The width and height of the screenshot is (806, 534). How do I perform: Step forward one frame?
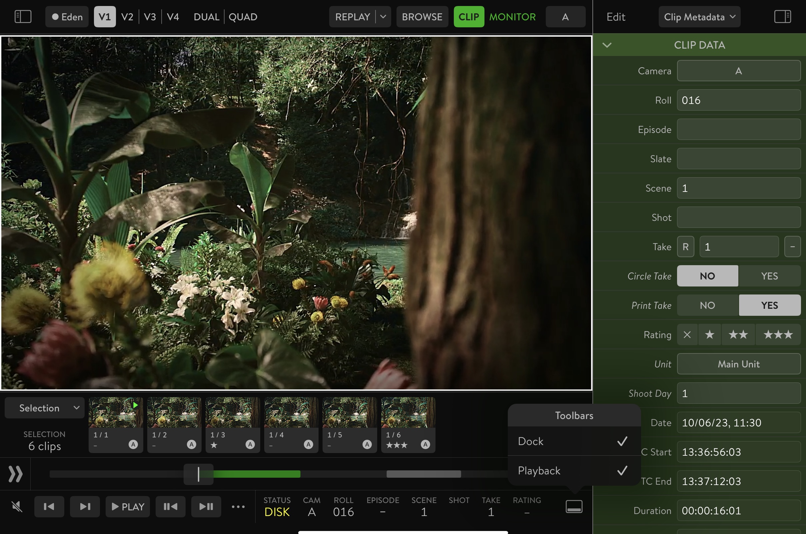click(x=206, y=507)
